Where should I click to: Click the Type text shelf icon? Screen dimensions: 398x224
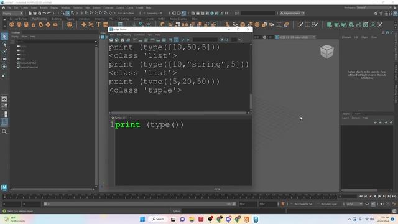click(x=98, y=25)
